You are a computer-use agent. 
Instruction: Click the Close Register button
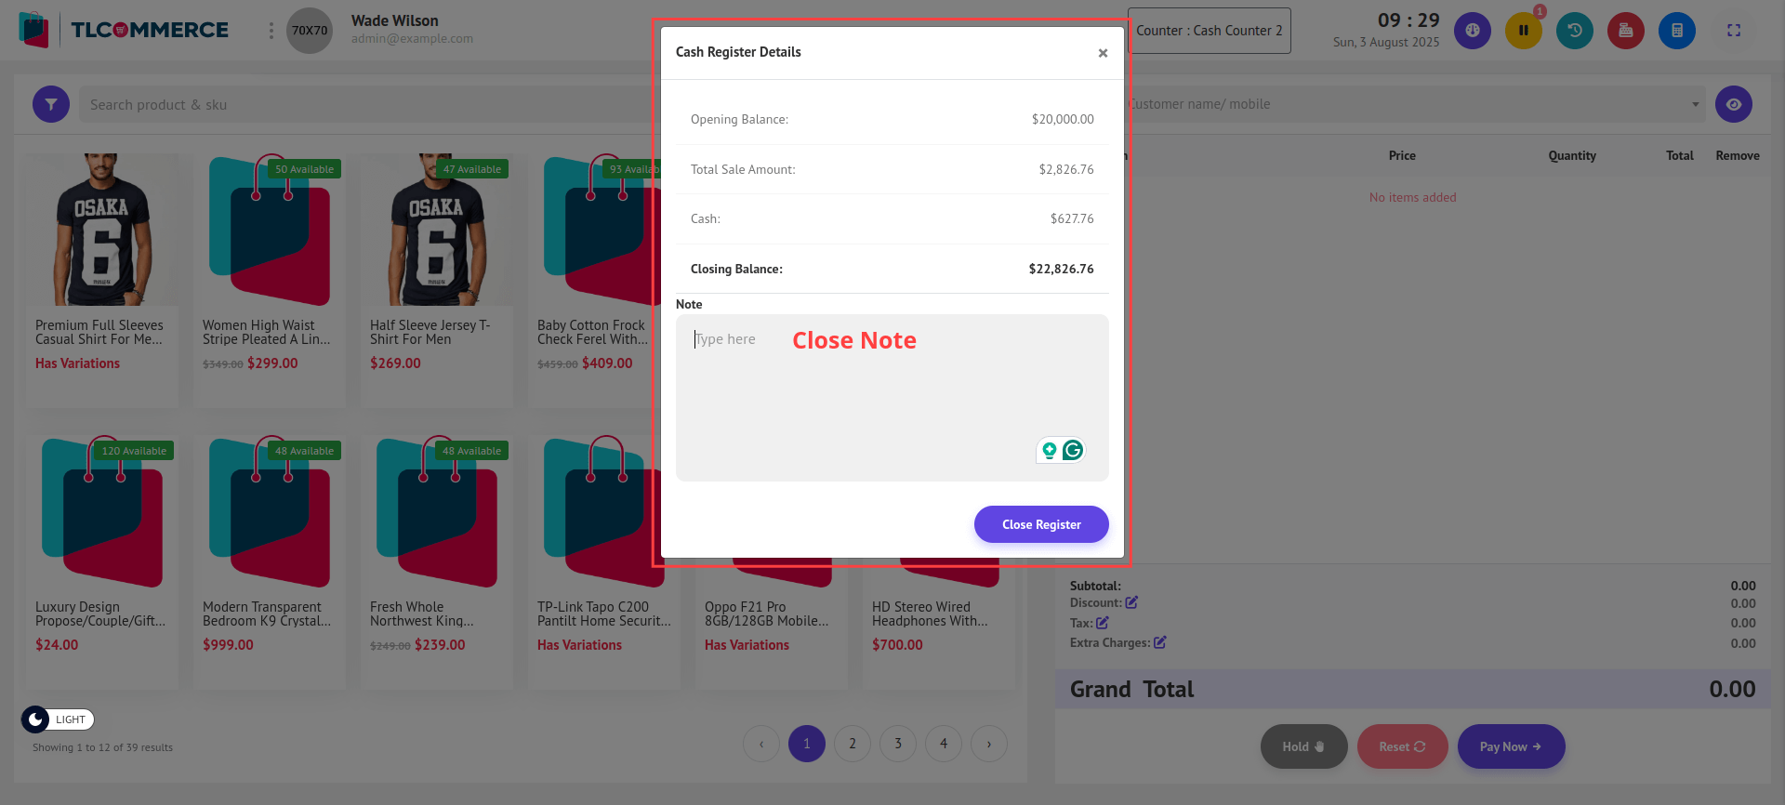(x=1040, y=524)
